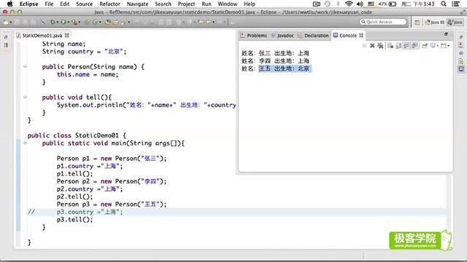Collapse the tell() method fold marker
The image size is (467, 262).
pyautogui.click(x=25, y=97)
